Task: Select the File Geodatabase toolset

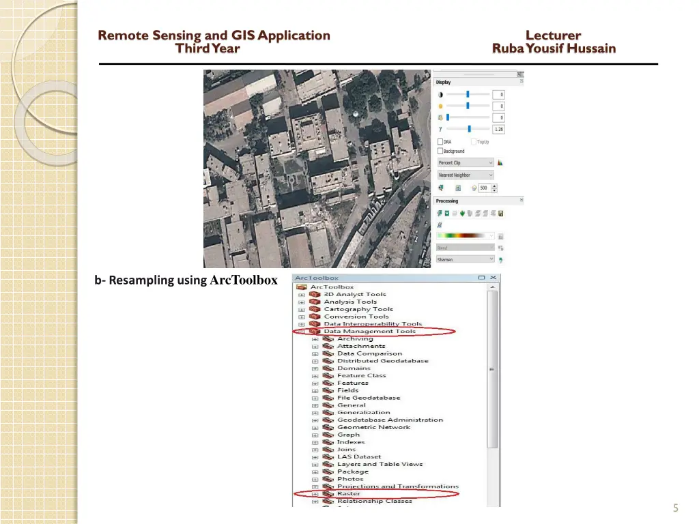Action: coord(369,398)
